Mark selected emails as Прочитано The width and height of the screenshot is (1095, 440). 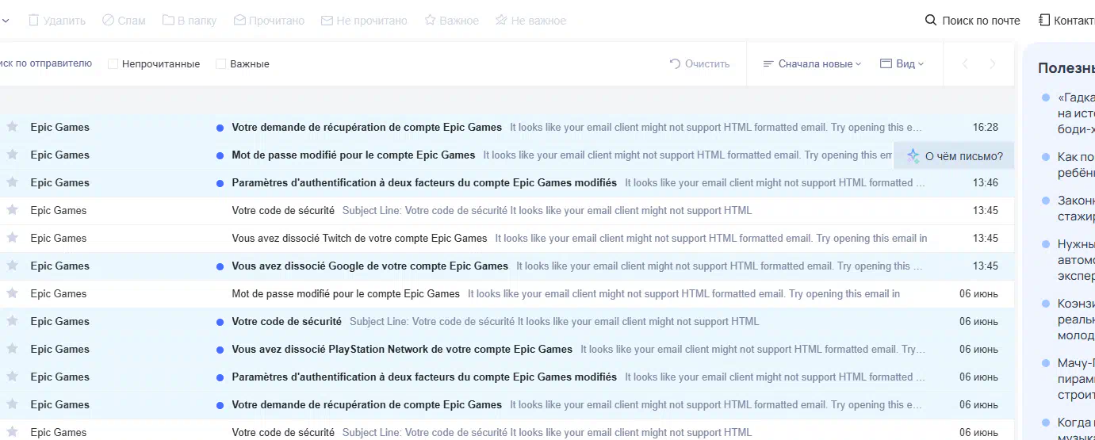point(269,21)
